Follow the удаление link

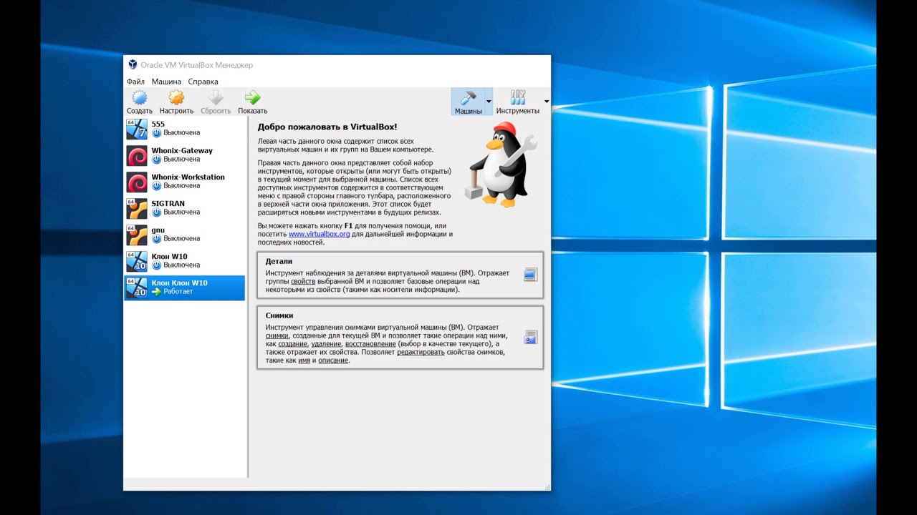(x=326, y=344)
